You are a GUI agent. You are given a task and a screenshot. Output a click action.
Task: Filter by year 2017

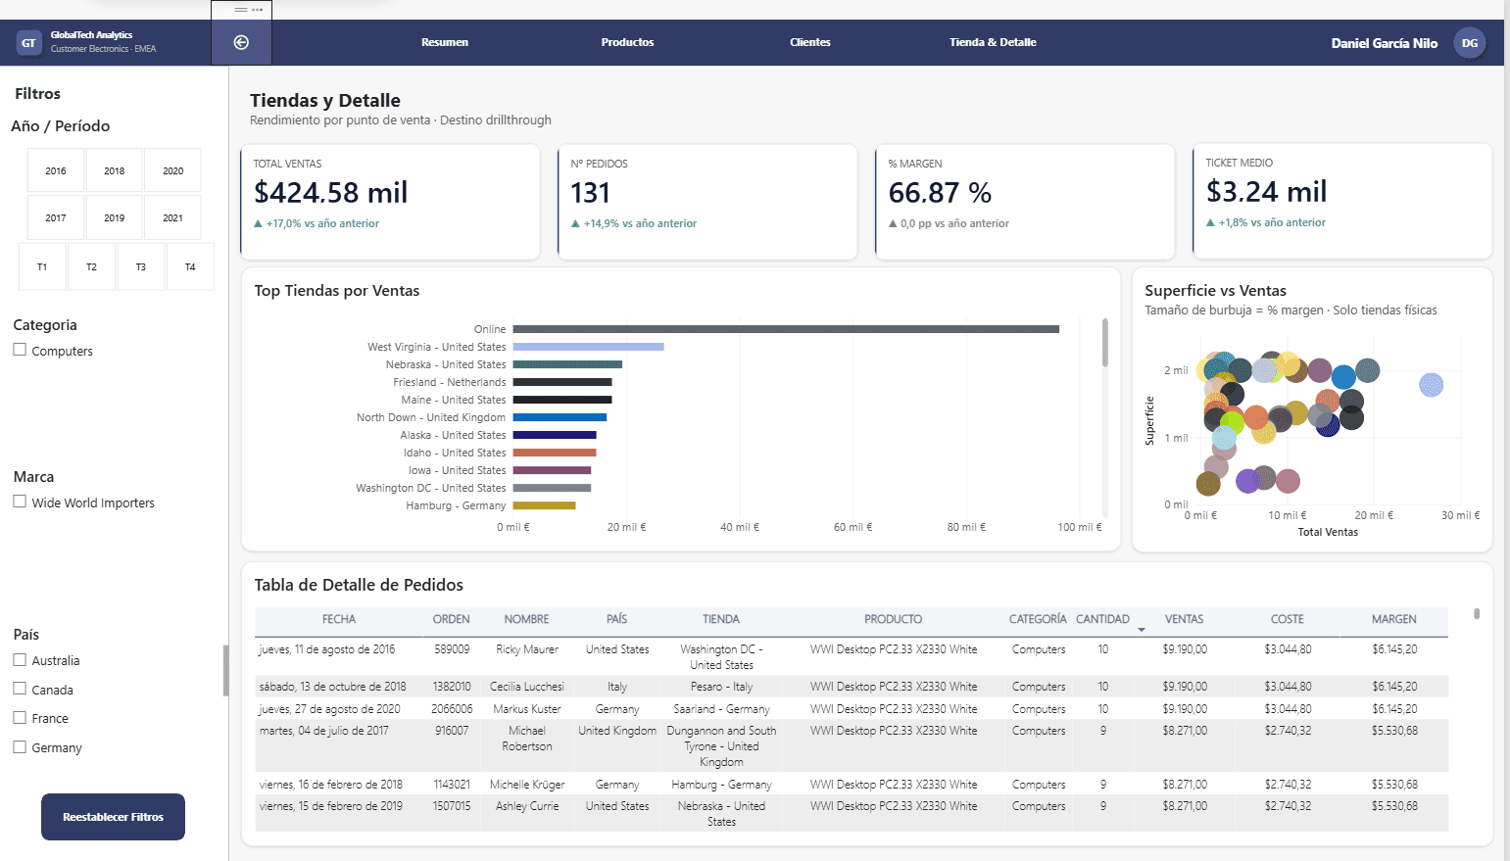pyautogui.click(x=56, y=217)
